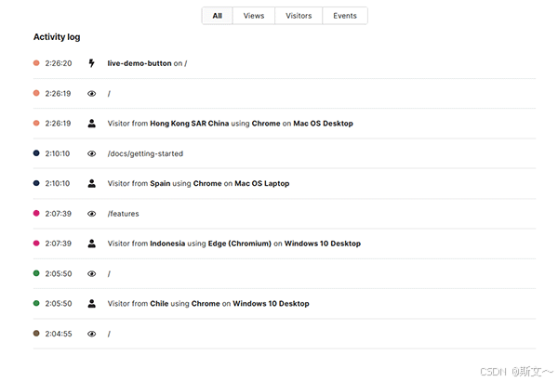Select Hong Kong SAR China visitor text
The image size is (558, 382).
[231, 124]
